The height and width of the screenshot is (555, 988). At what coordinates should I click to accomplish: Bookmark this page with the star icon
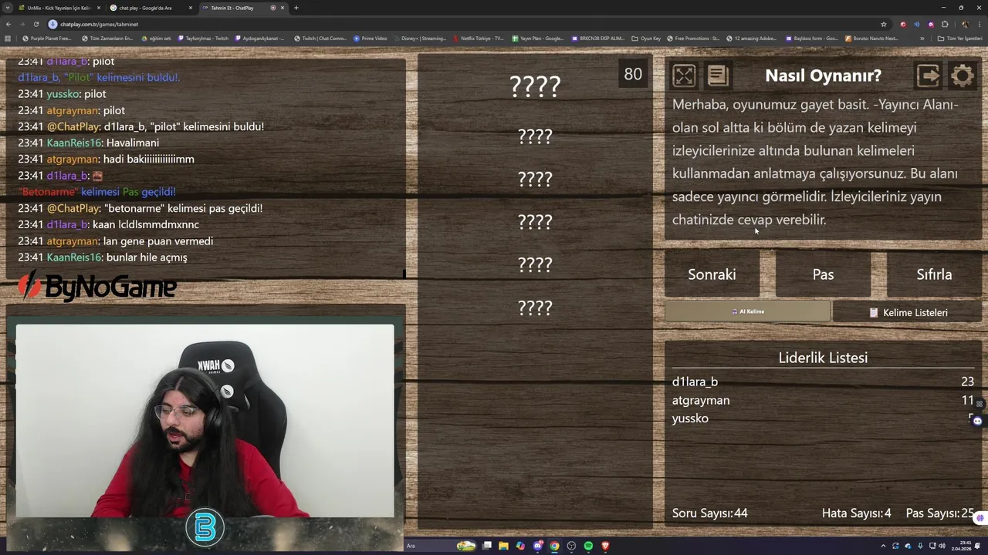tap(884, 24)
